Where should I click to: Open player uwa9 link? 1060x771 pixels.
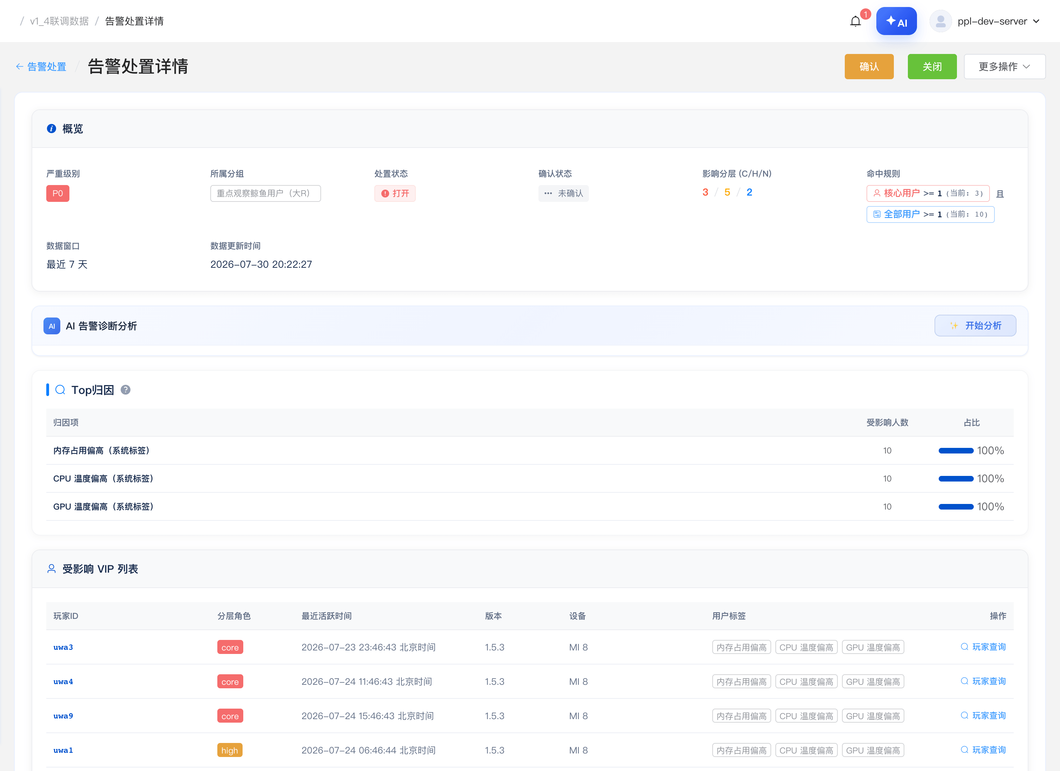pyautogui.click(x=63, y=716)
